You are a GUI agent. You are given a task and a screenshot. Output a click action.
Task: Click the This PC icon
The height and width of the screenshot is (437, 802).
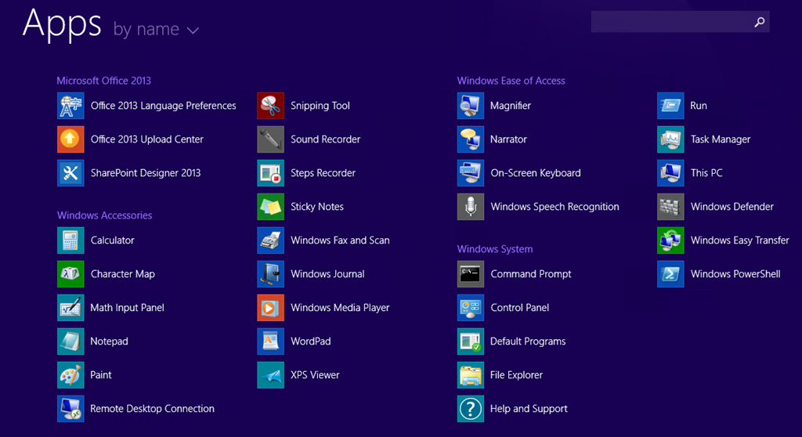[670, 173]
